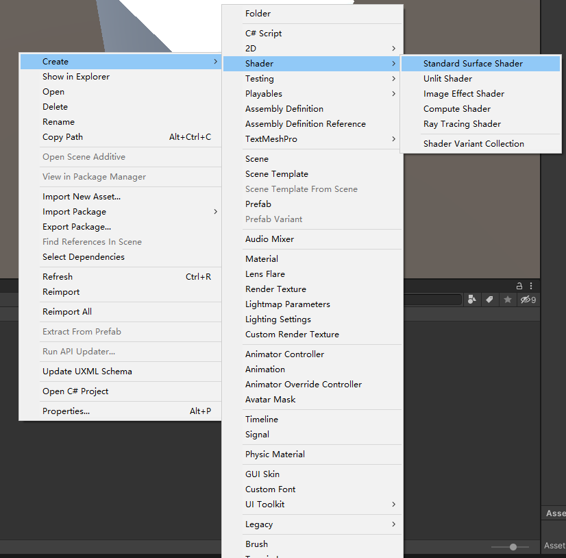This screenshot has width=566, height=558.
Task: Expand the TextMeshPro submenu
Action: 312,139
